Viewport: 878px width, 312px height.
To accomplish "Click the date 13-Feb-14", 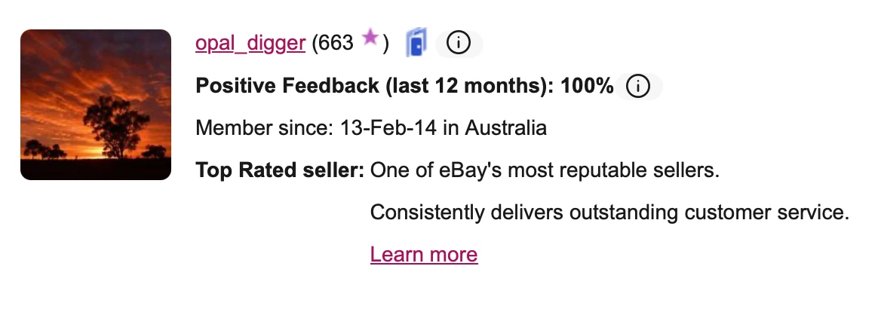I will [388, 128].
